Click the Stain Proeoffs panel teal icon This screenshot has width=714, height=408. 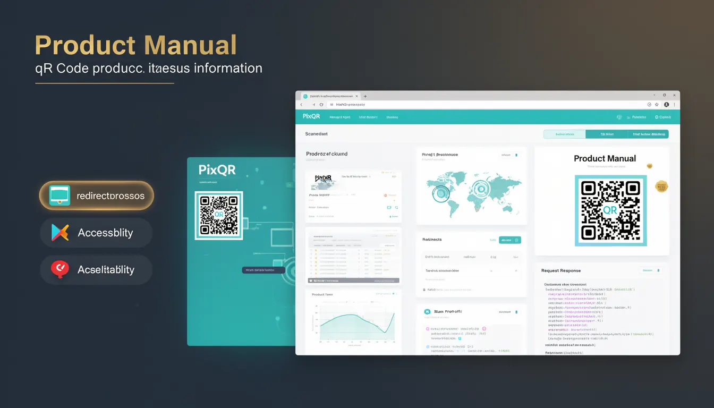click(427, 312)
